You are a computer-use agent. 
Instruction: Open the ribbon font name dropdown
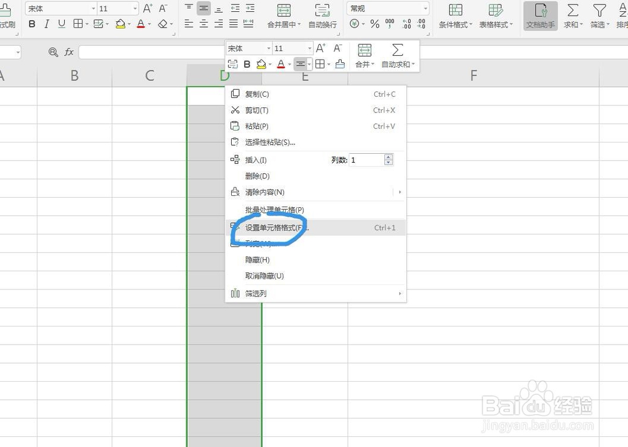click(94, 8)
